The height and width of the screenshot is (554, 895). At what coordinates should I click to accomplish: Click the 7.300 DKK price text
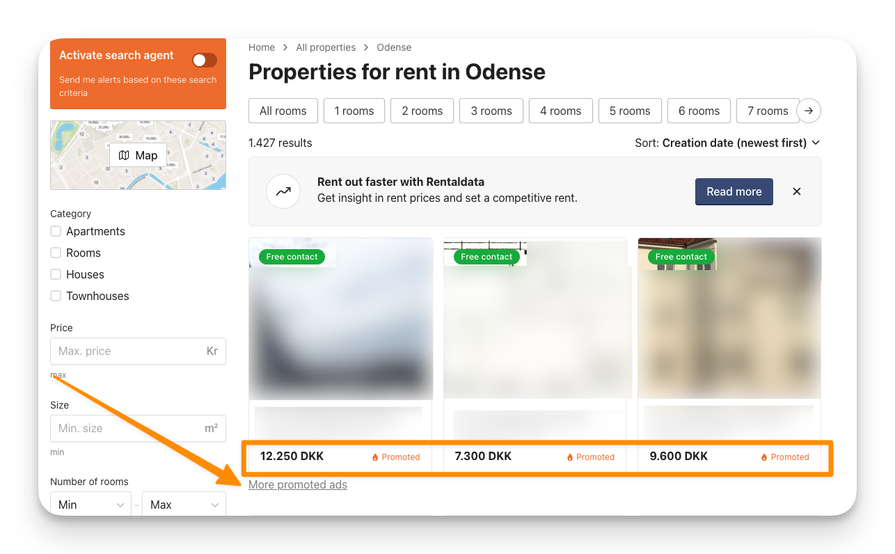pyautogui.click(x=483, y=457)
